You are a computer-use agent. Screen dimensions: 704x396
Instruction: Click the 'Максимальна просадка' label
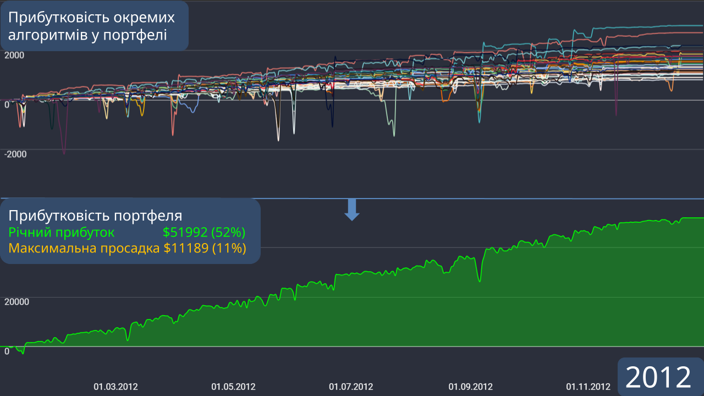[x=84, y=248]
